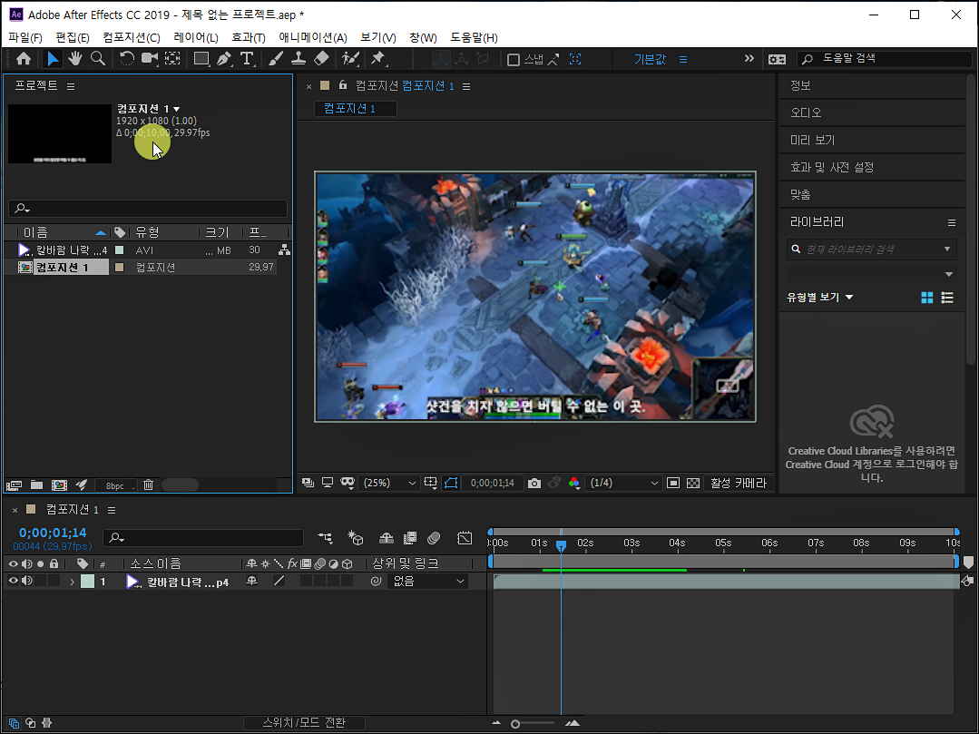Image resolution: width=979 pixels, height=734 pixels.
Task: Click the timeline zoom slider handle
Action: coord(515,724)
